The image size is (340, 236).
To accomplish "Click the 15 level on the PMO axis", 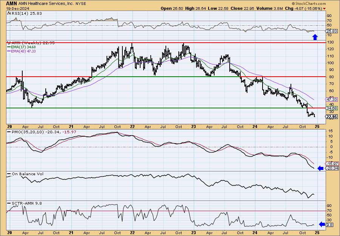I will [331, 131].
